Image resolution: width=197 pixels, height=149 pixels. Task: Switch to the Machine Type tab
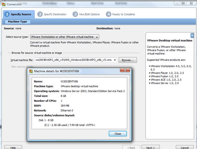[17, 22]
